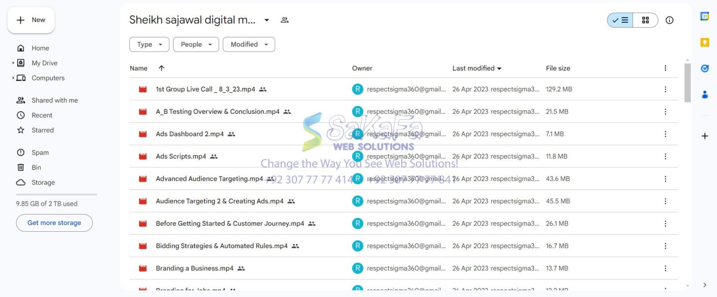Open the Contacts side panel icon
The width and height of the screenshot is (717, 297).
click(704, 94)
